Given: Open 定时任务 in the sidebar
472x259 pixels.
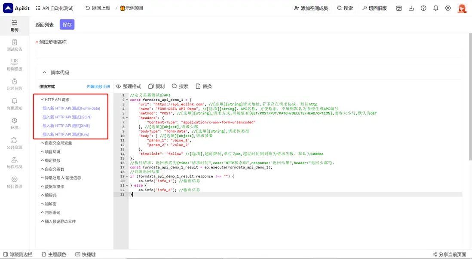Looking at the screenshot, I should [x=15, y=84].
